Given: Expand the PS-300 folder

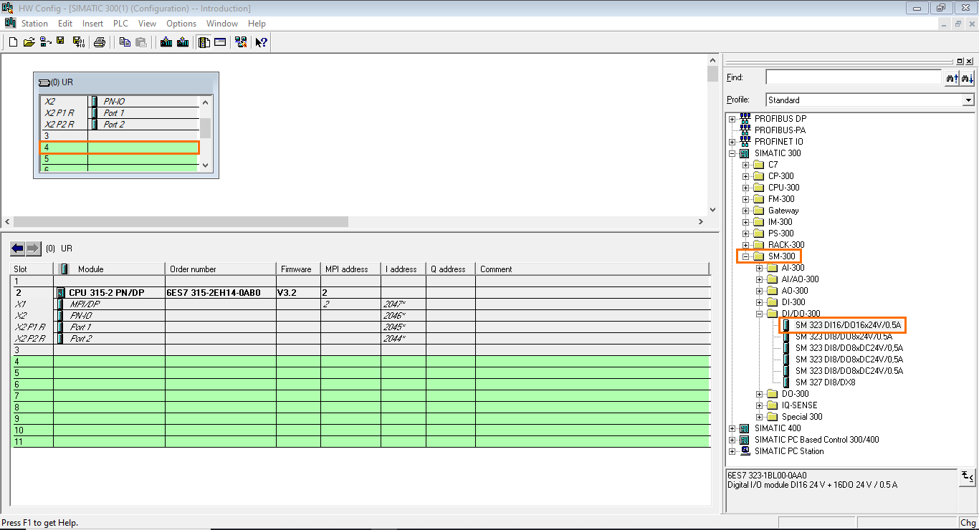Looking at the screenshot, I should 745,233.
